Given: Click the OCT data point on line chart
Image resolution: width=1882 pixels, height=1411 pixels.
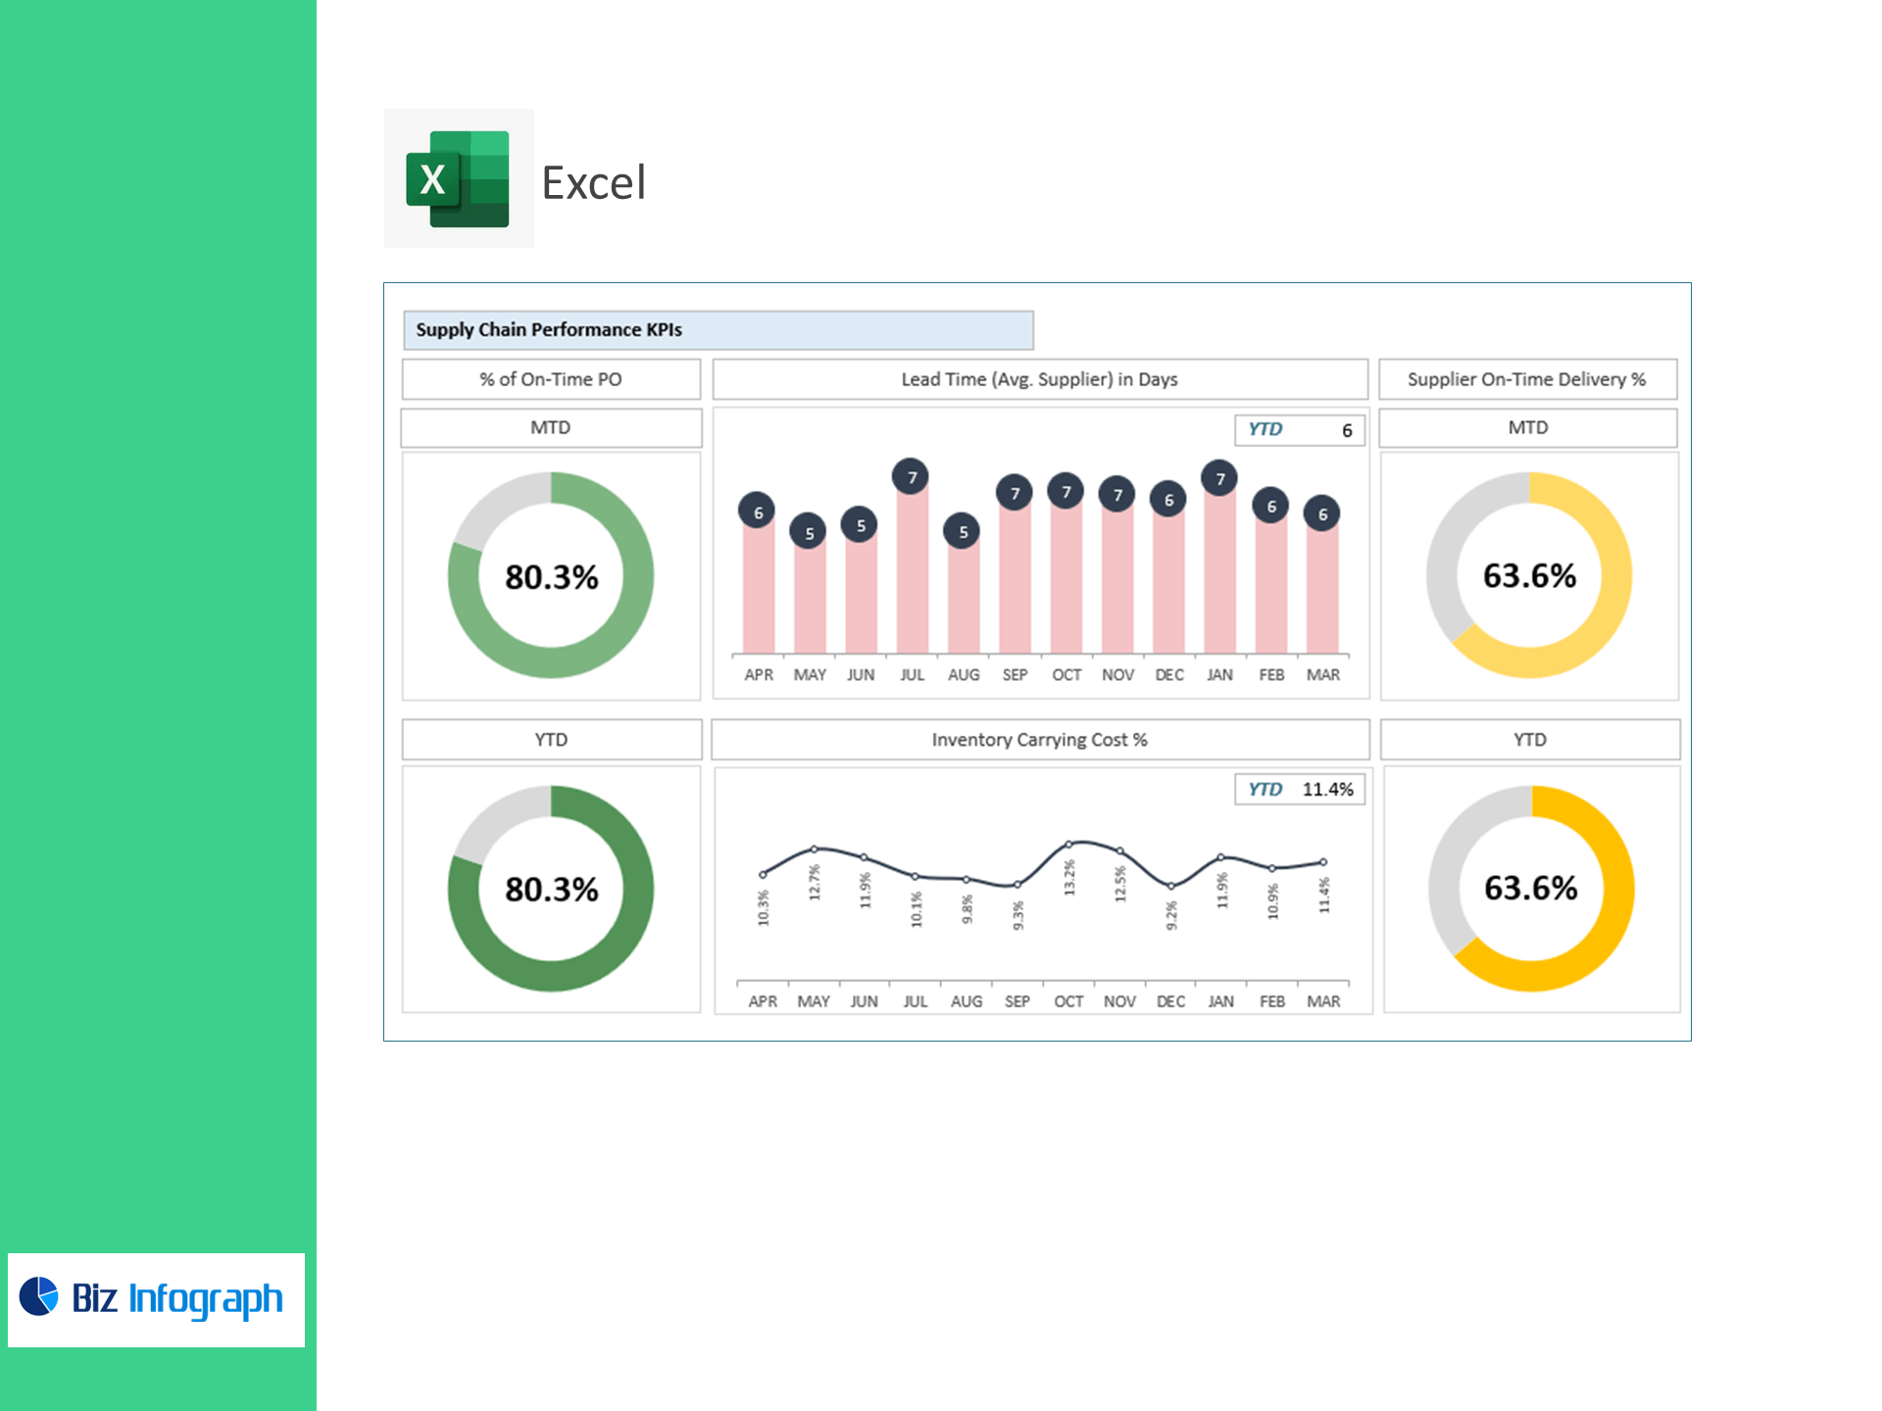Looking at the screenshot, I should [x=1068, y=844].
